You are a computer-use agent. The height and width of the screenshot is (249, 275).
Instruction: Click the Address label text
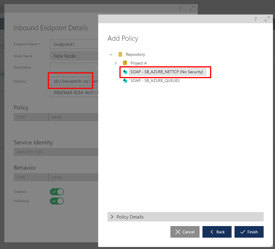click(x=20, y=81)
